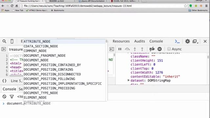This screenshot has height=118, width=210.
Task: Select the Console drawer tab
Action: tap(10, 89)
